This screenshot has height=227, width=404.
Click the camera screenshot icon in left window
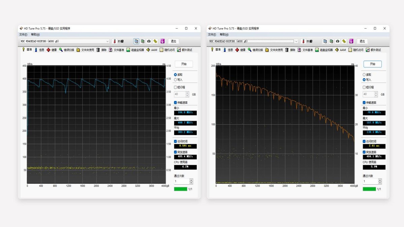pos(149,41)
